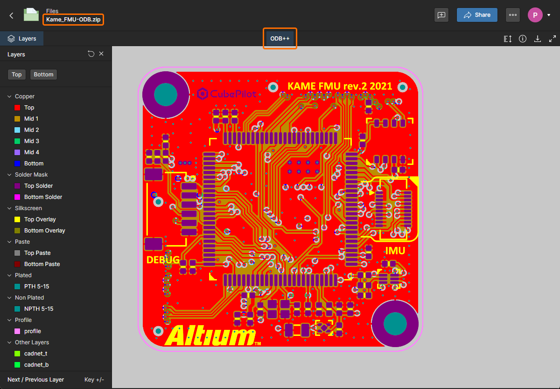Select the PTH 5-15 layer name
The width and height of the screenshot is (560, 389).
point(36,287)
